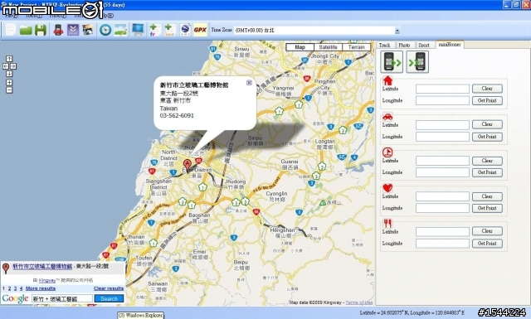Image resolution: width=531 pixels, height=319 pixels.
Task: Switch map view to Terrain
Action: click(356, 47)
